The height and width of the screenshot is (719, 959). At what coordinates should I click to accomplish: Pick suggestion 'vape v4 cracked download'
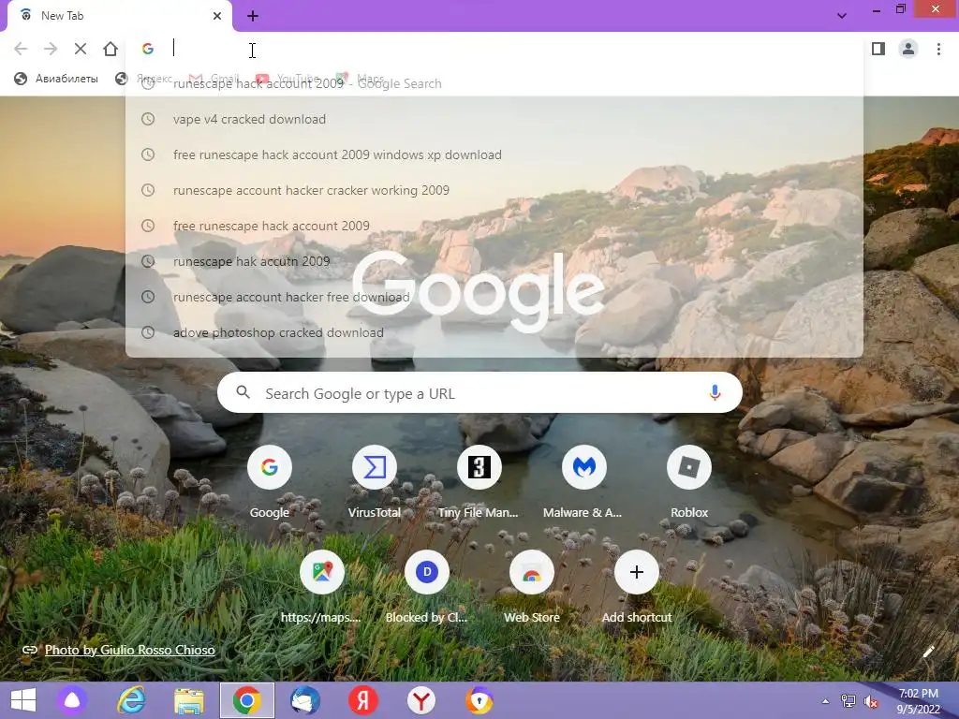click(494, 119)
